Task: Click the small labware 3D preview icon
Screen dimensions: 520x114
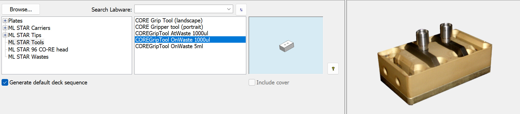Action: coord(286,46)
